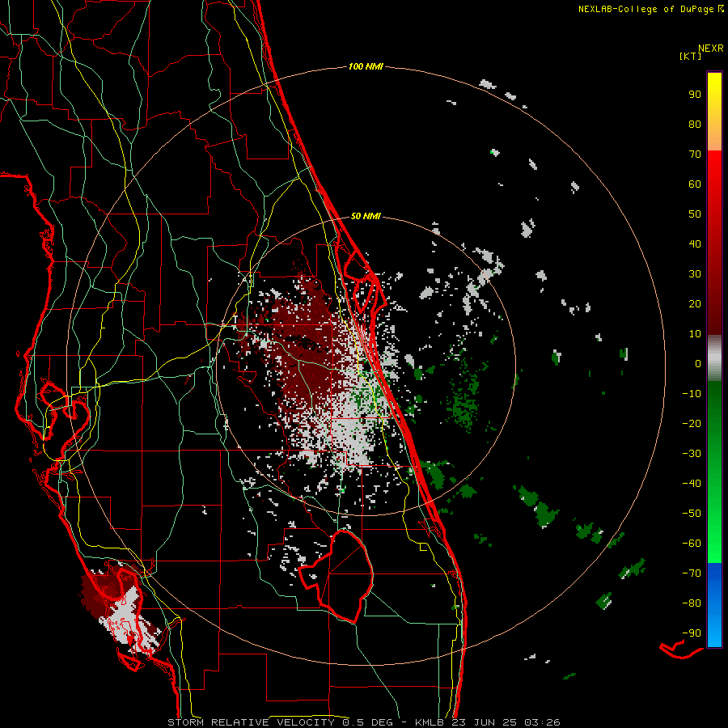Click the [KT] units label

click(691, 56)
